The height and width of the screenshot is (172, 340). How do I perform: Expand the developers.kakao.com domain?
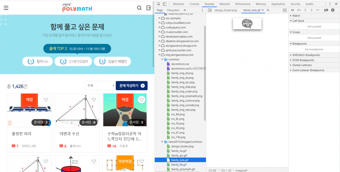coord(159,36)
